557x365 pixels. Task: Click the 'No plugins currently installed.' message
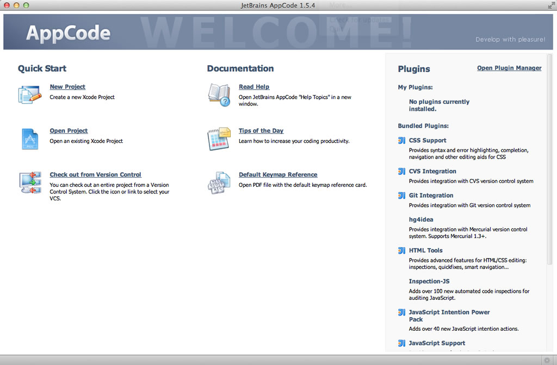click(439, 105)
